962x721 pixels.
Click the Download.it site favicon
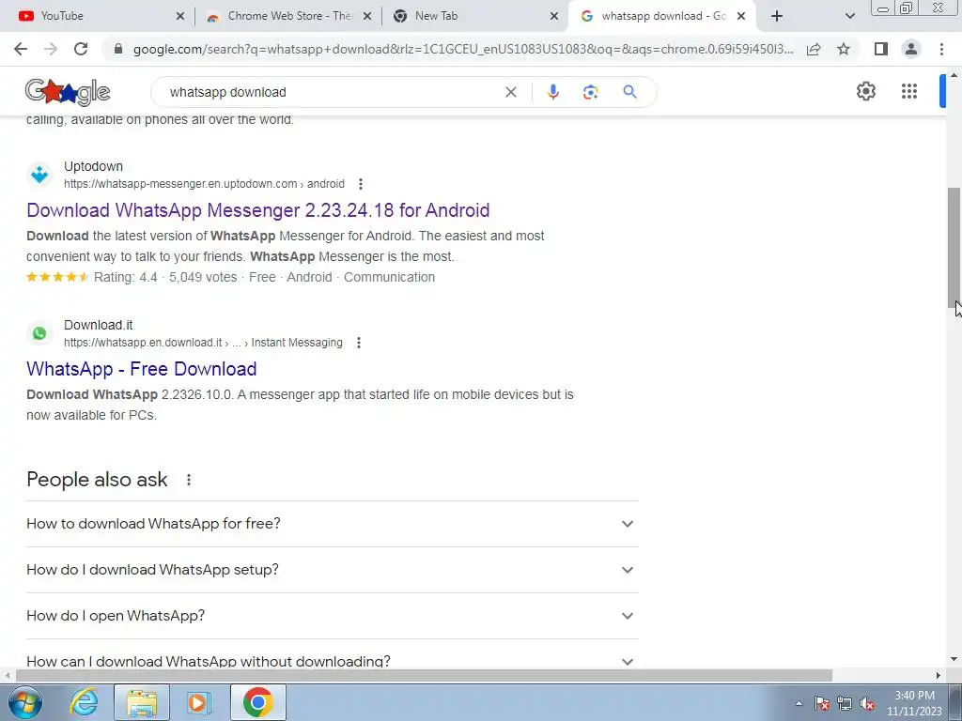pos(39,333)
